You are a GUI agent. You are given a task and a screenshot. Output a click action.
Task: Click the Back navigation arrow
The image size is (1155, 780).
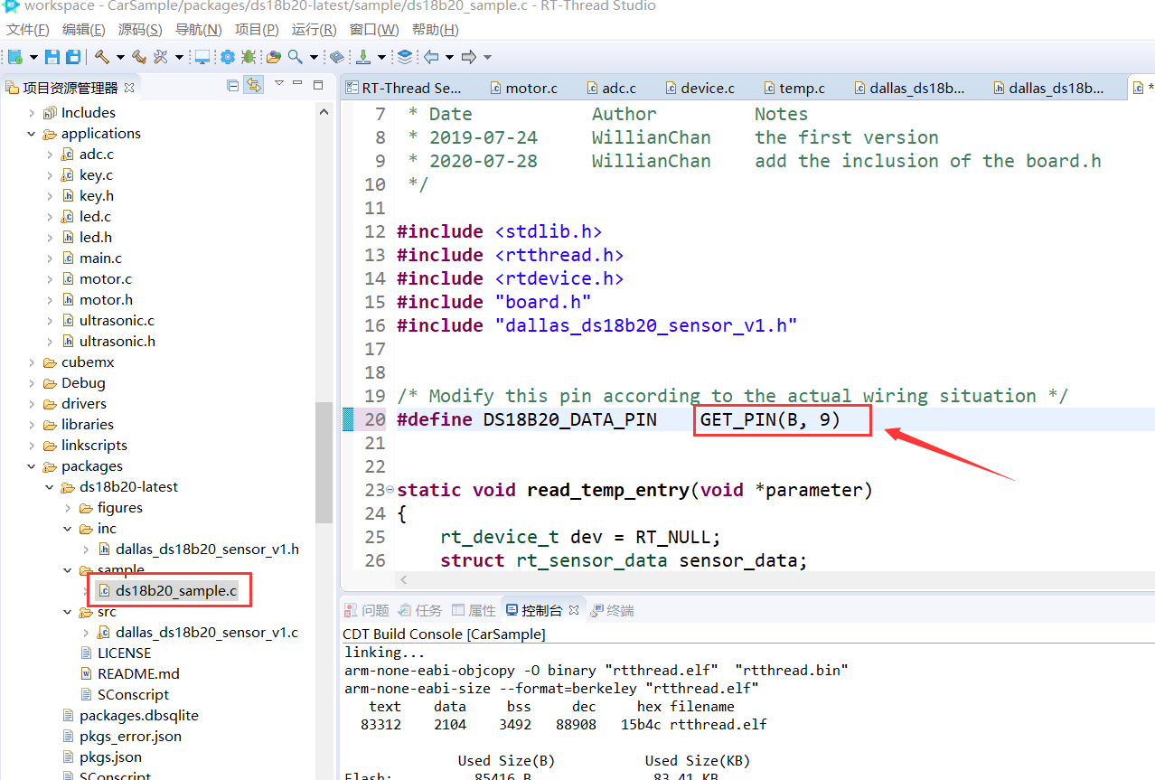(x=431, y=57)
